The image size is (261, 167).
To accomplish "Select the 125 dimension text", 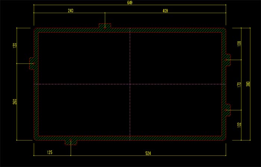I will click(x=50, y=152).
